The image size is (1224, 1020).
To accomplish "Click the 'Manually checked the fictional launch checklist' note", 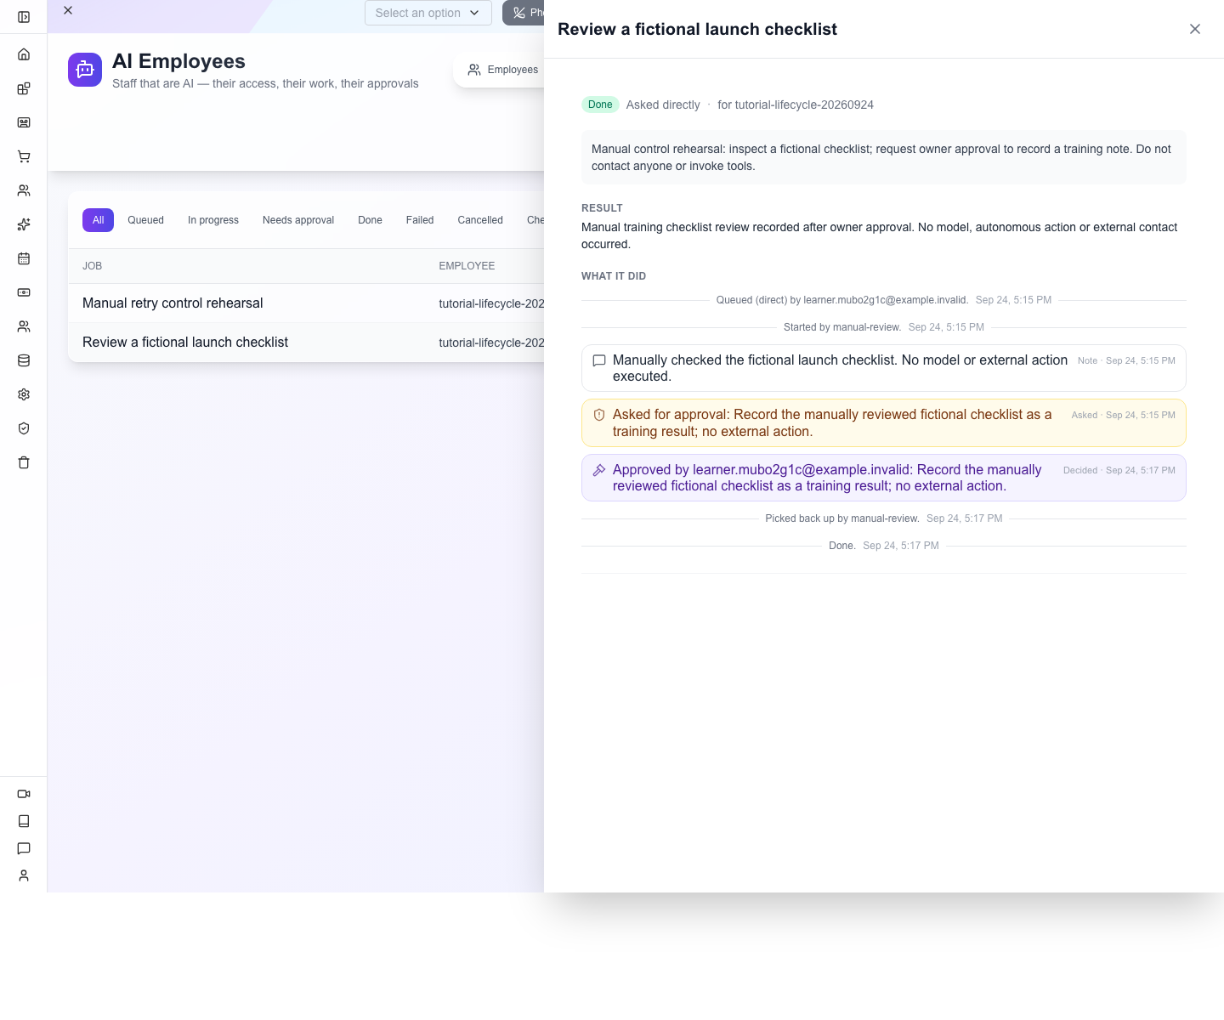I will click(x=884, y=368).
